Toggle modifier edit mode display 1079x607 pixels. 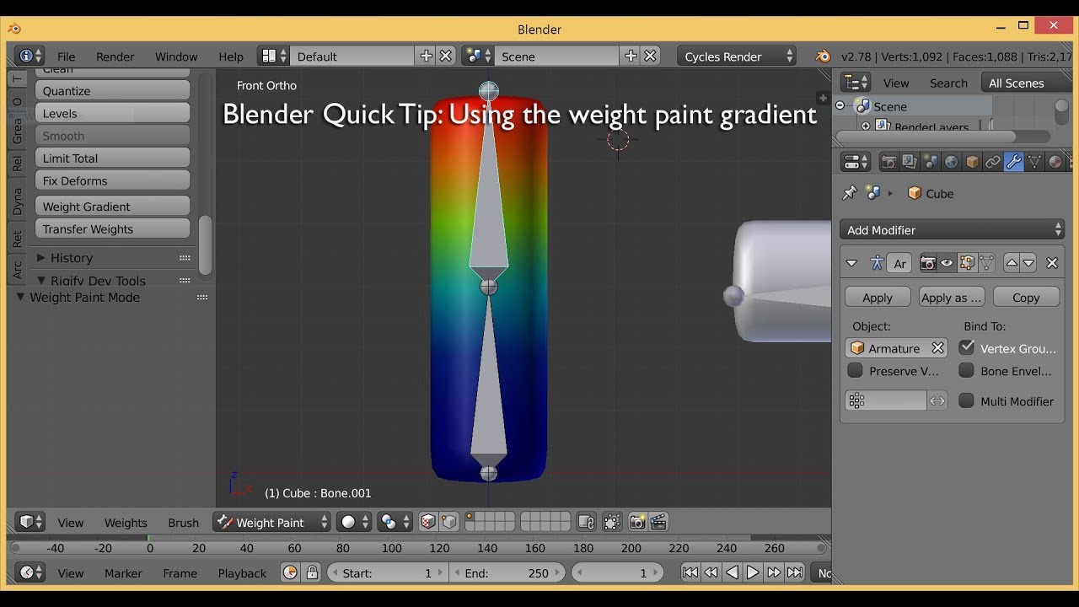tap(966, 263)
